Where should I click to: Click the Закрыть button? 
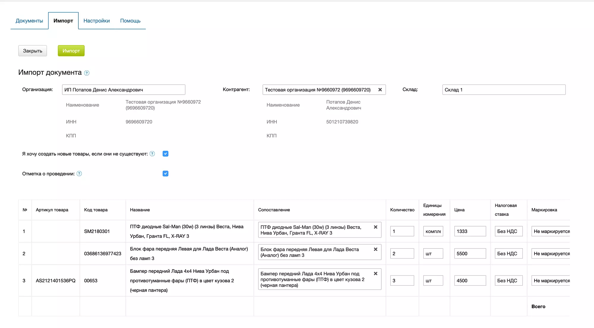click(x=33, y=51)
